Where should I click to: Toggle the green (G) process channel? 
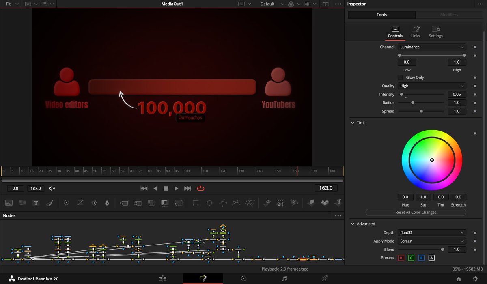tap(411, 258)
